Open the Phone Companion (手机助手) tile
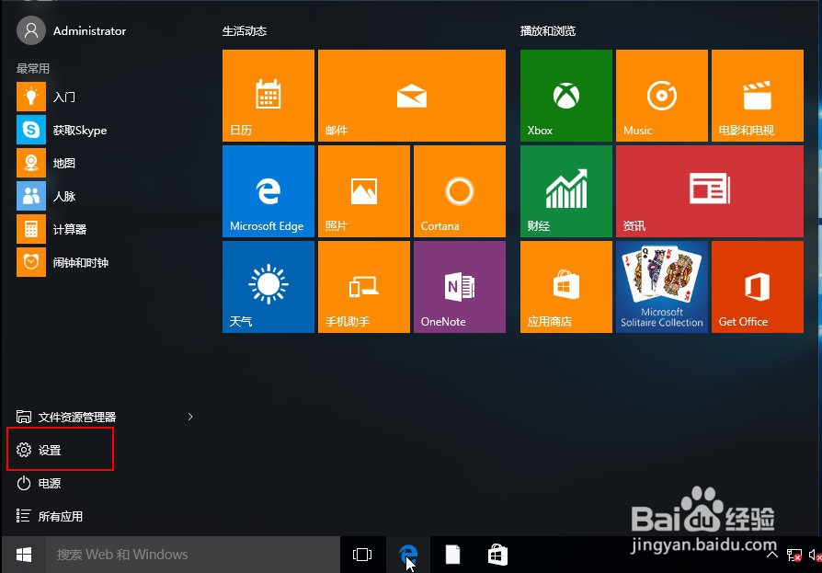 (x=364, y=287)
